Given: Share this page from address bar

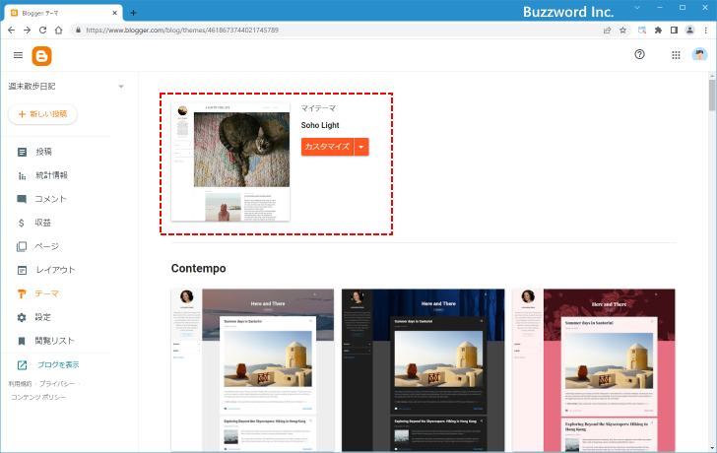Looking at the screenshot, I should click(608, 31).
